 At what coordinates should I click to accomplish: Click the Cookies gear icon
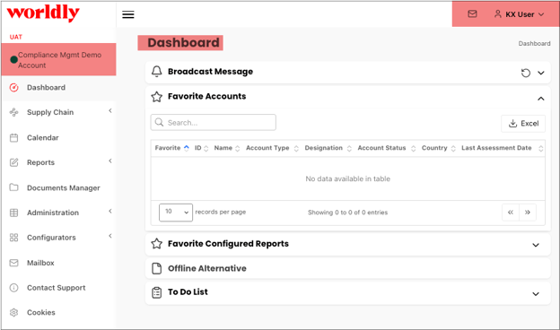click(14, 313)
